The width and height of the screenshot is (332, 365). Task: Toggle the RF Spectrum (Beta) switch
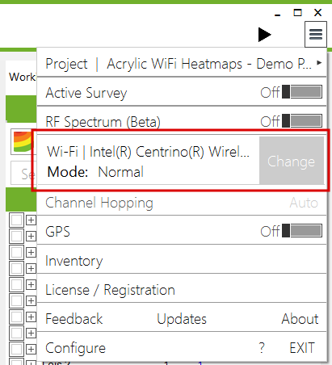302,121
